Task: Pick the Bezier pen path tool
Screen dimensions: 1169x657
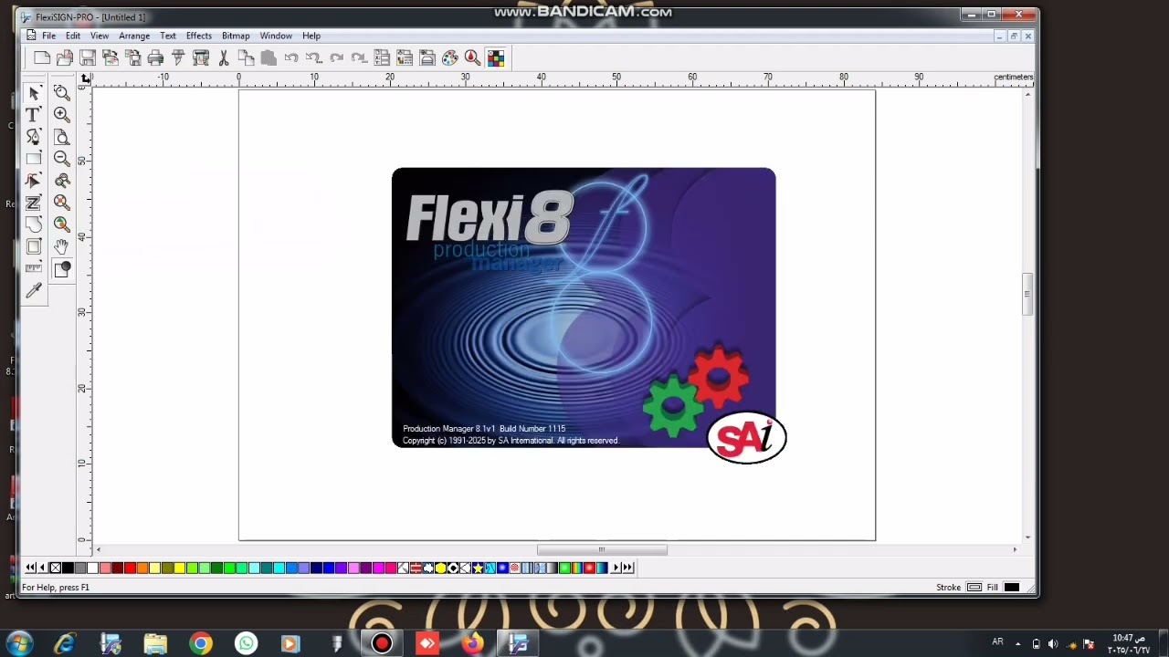Action: (x=34, y=137)
